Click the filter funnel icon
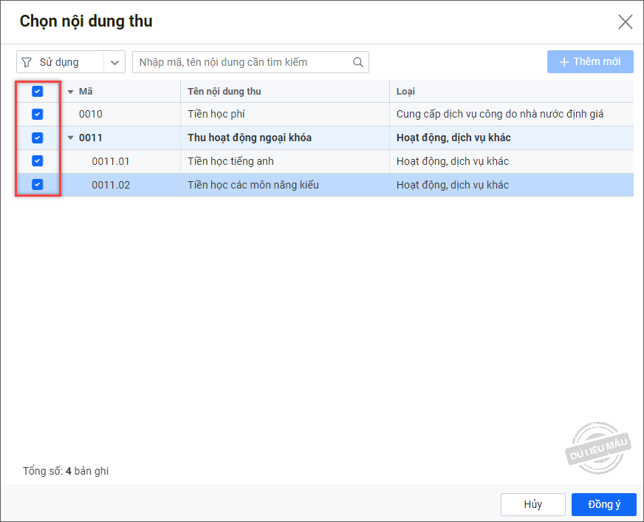644x522 pixels. click(x=27, y=62)
